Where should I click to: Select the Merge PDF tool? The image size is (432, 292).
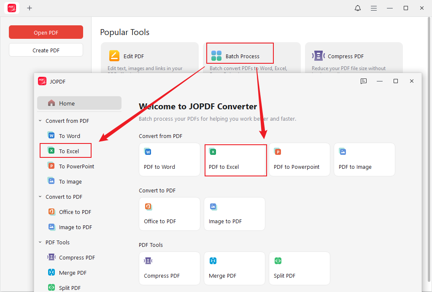tap(234, 268)
